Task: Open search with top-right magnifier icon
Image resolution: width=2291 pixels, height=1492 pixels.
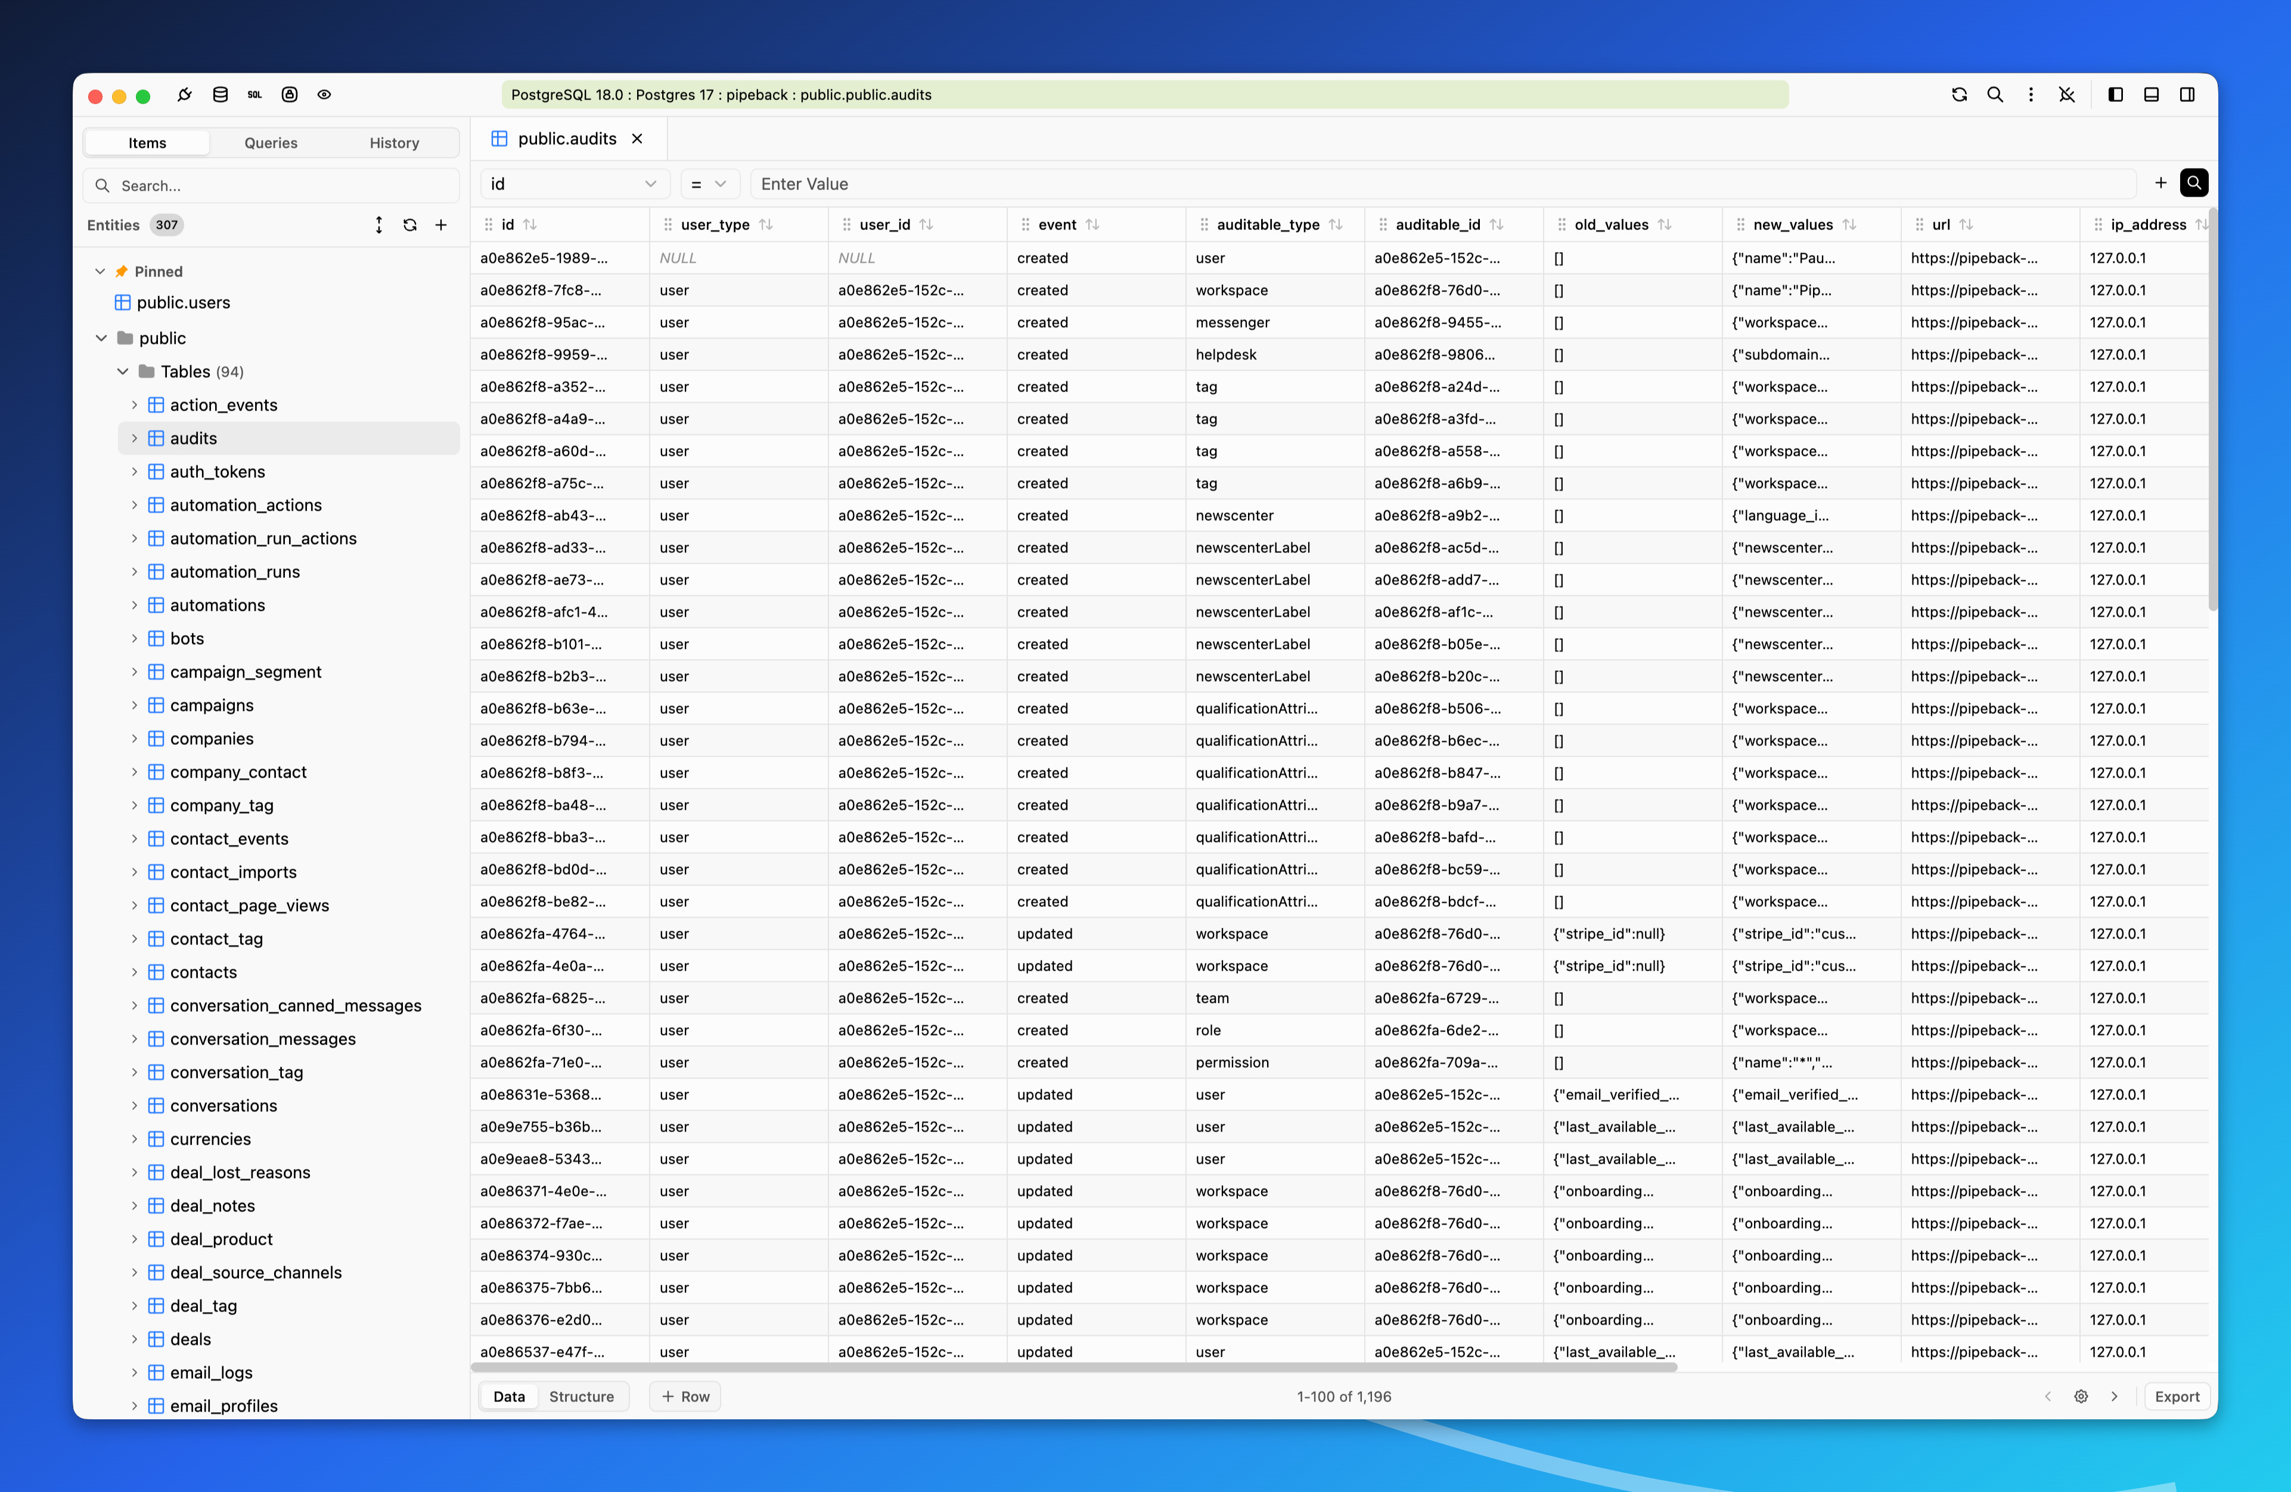Action: pyautogui.click(x=1995, y=94)
